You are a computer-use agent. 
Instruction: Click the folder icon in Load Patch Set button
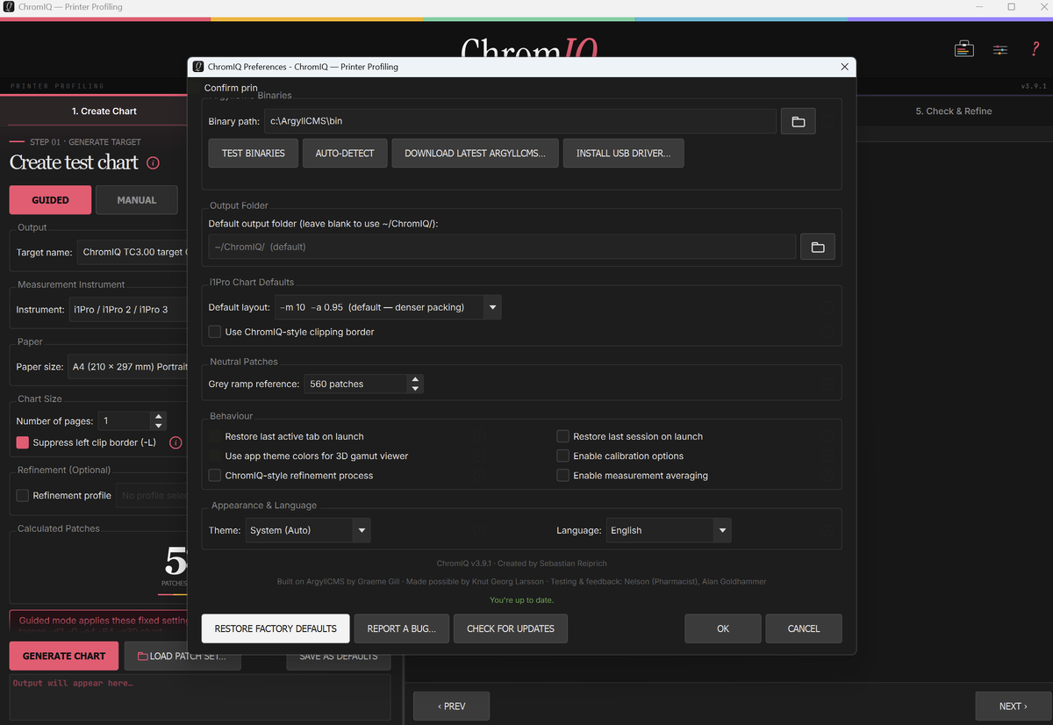coord(143,656)
